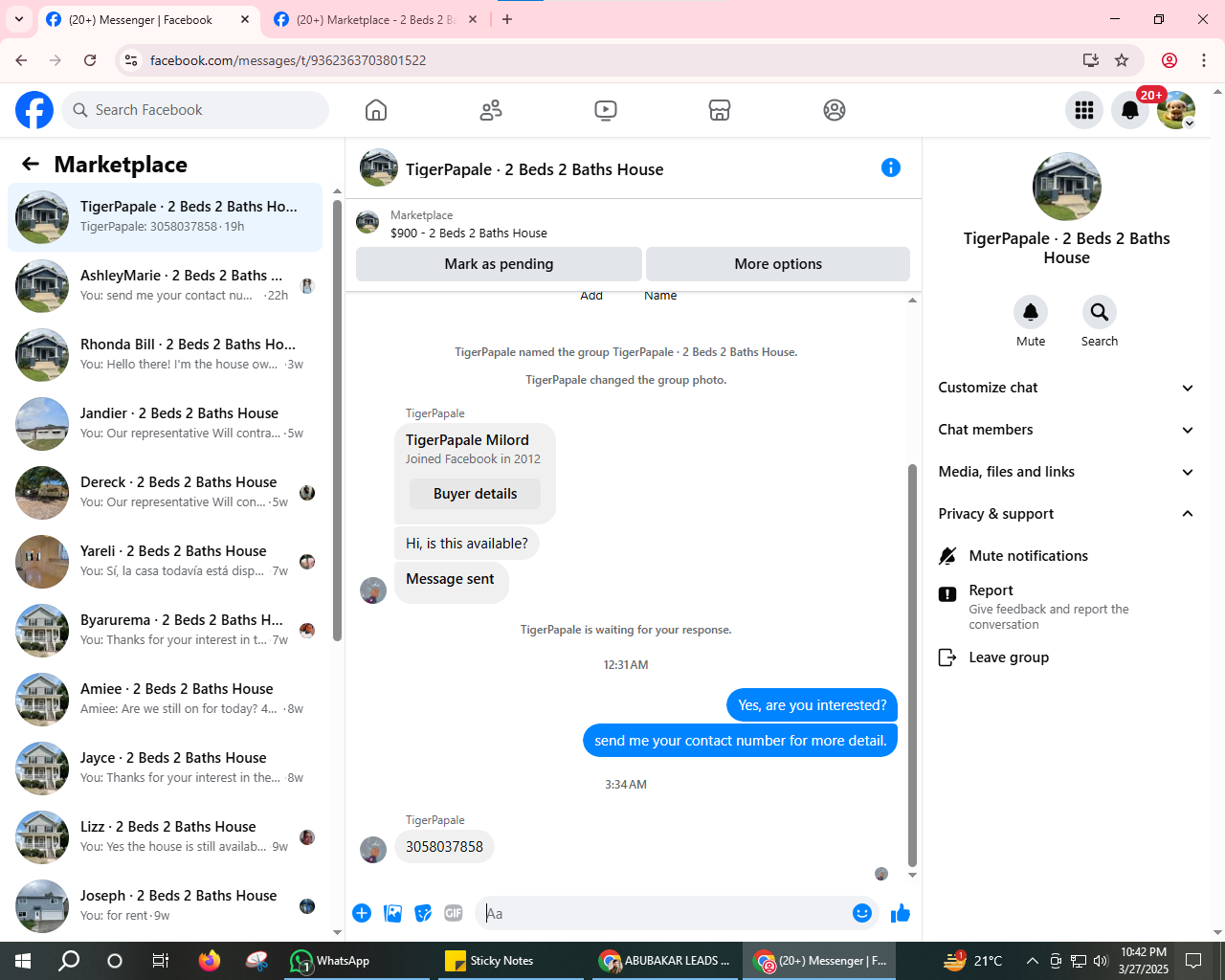Open Jayce conversation
The width and height of the screenshot is (1225, 980).
tap(166, 768)
